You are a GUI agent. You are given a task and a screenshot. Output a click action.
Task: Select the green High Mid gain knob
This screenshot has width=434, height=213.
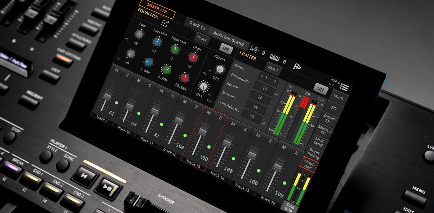175,50
